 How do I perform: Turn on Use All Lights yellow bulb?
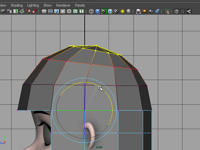click(x=122, y=11)
